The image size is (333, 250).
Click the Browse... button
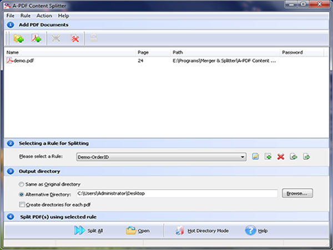[297, 193]
